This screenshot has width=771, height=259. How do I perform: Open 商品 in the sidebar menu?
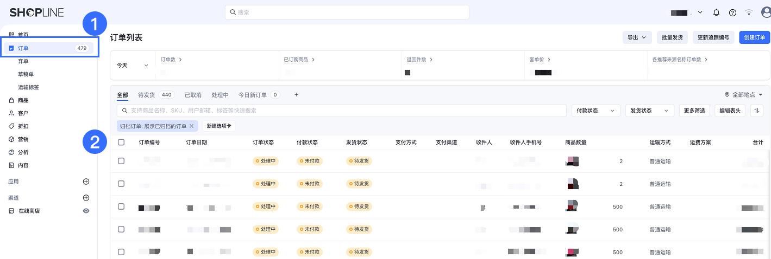tap(23, 100)
